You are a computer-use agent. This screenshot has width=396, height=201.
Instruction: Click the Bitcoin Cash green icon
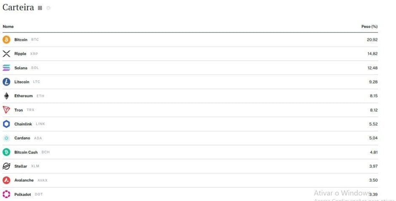6,152
